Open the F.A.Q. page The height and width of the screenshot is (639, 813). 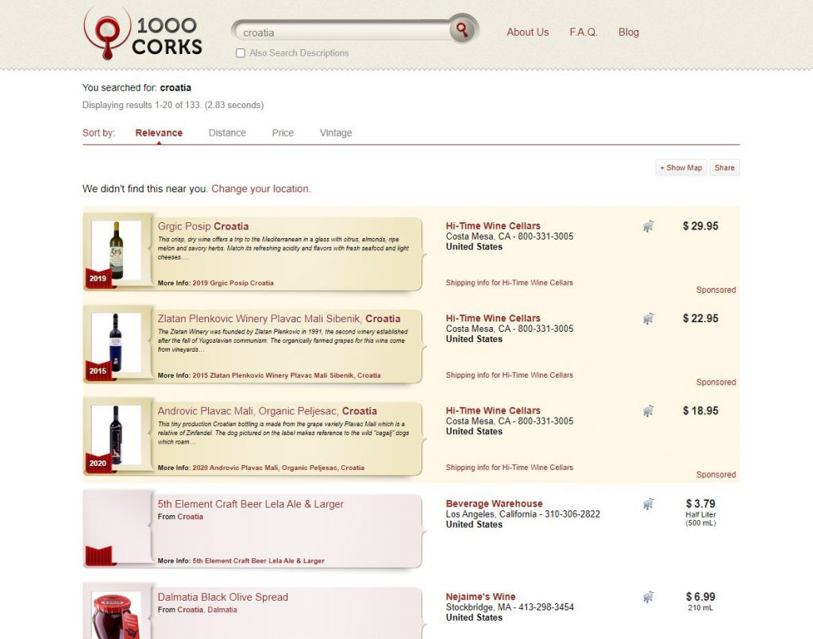tap(584, 32)
